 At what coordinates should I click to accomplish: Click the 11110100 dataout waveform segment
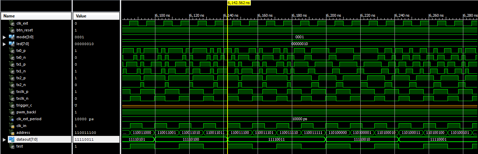click(x=192, y=139)
